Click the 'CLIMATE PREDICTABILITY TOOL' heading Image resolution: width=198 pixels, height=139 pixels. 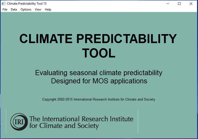point(98,46)
